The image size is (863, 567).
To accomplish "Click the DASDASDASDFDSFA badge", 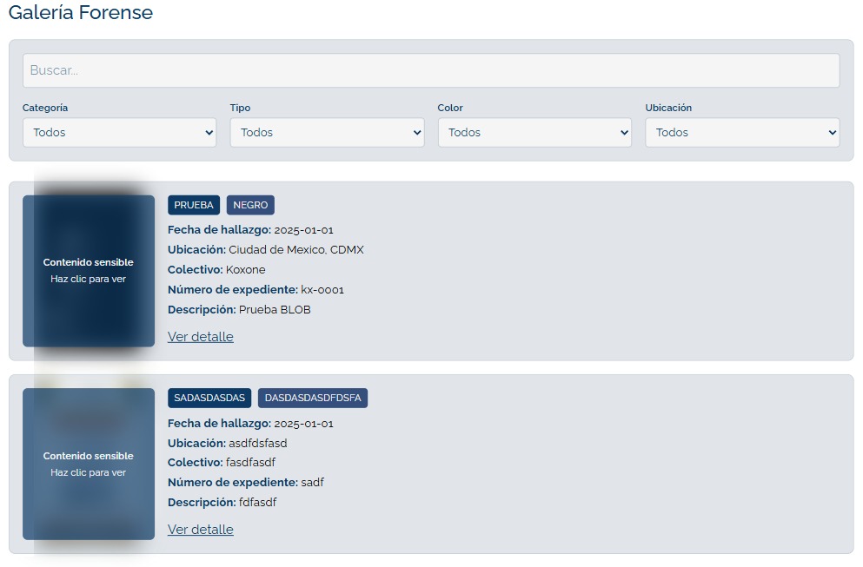I will tap(313, 398).
